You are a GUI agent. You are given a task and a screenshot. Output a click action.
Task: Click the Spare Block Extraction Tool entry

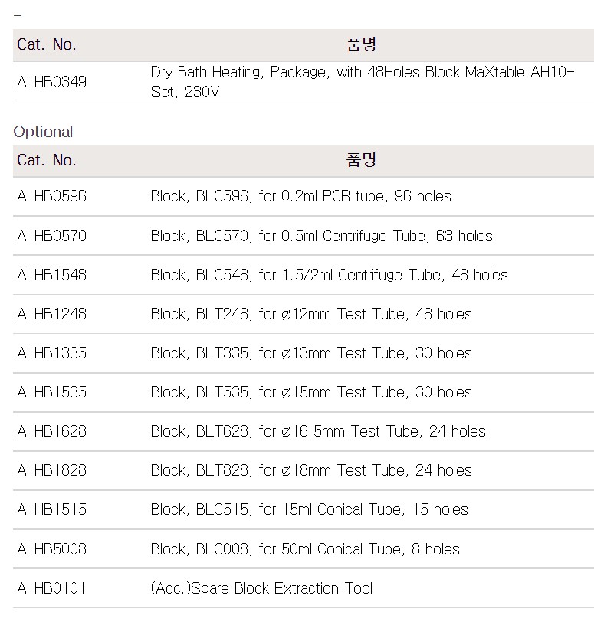(261, 588)
